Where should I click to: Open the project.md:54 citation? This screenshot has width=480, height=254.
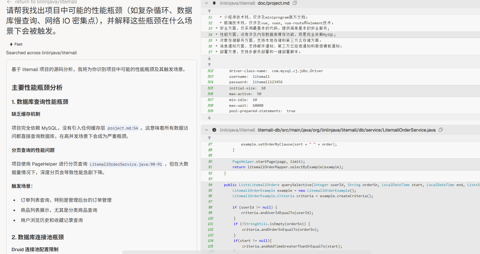(123, 128)
